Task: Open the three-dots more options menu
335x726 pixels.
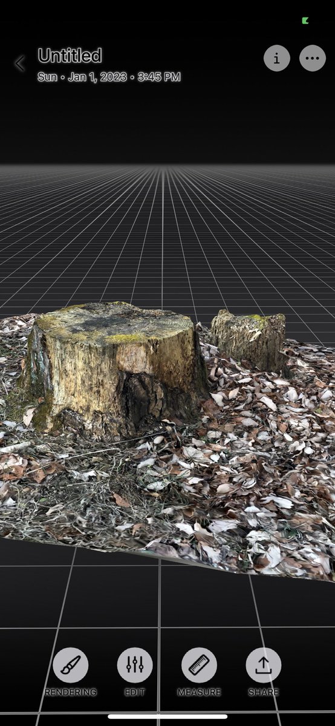Action: (312, 58)
